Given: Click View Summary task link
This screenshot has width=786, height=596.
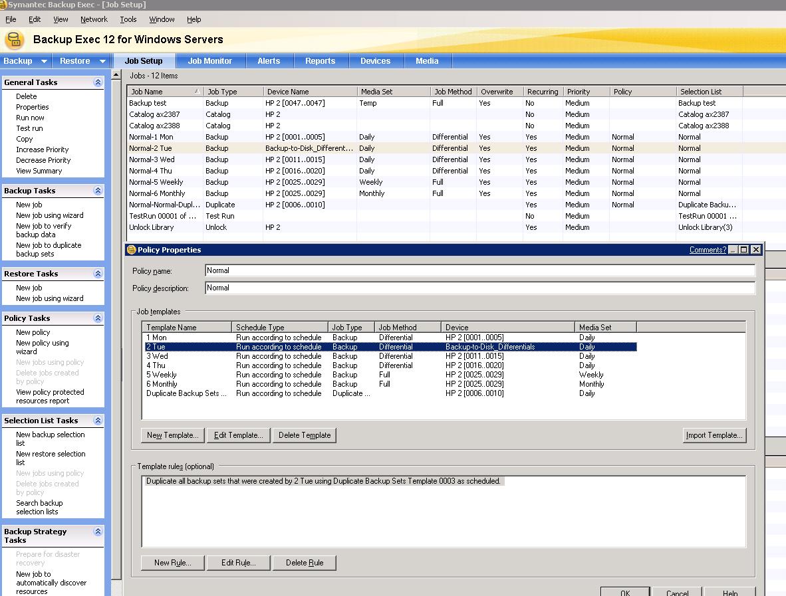Looking at the screenshot, I should [39, 171].
